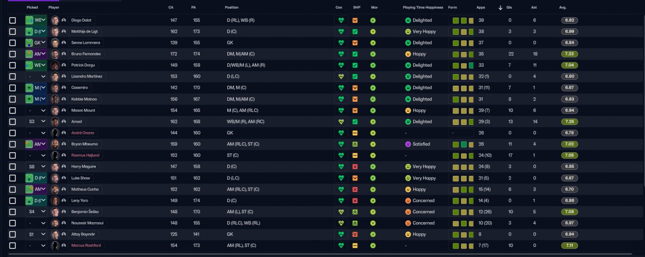The width and height of the screenshot is (645, 257).
Task: Click the descending sort arrow near Gls
Action: (500, 8)
